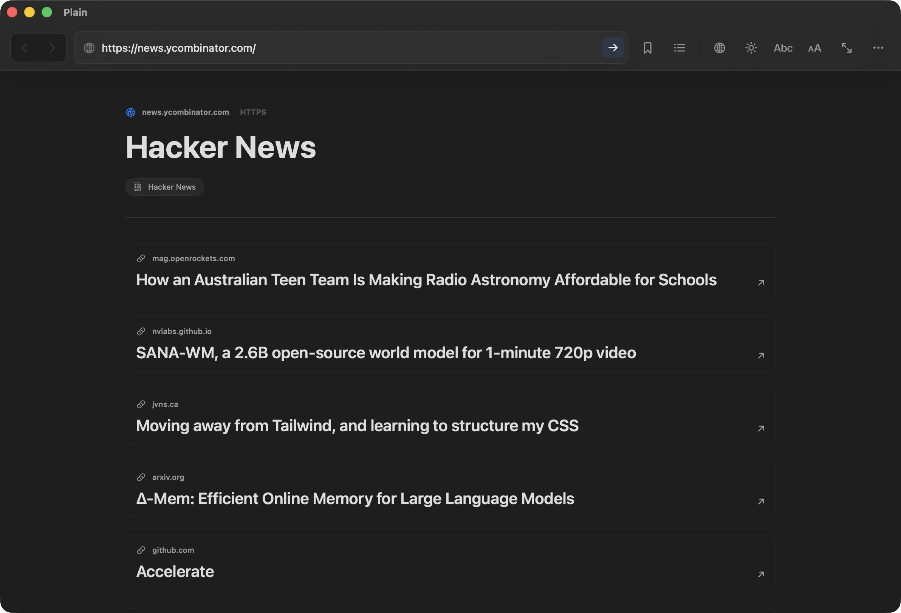Viewport: 901px width, 613px height.
Task: Click the expand fullscreen arrows icon
Action: tap(846, 48)
